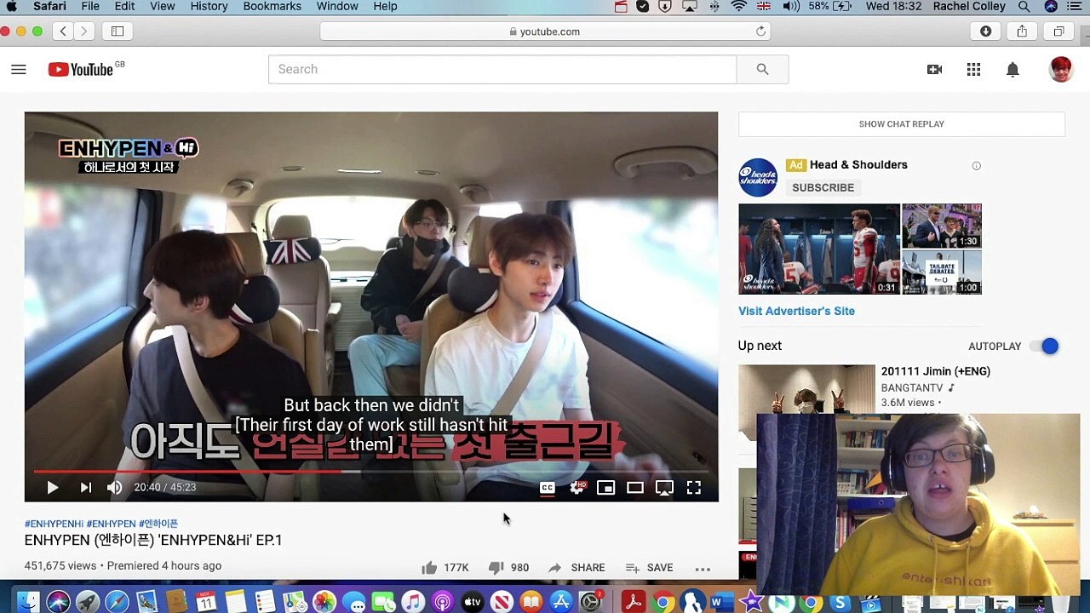The height and width of the screenshot is (613, 1090).
Task: Open Head & Shoulders channel avatar
Action: click(758, 177)
